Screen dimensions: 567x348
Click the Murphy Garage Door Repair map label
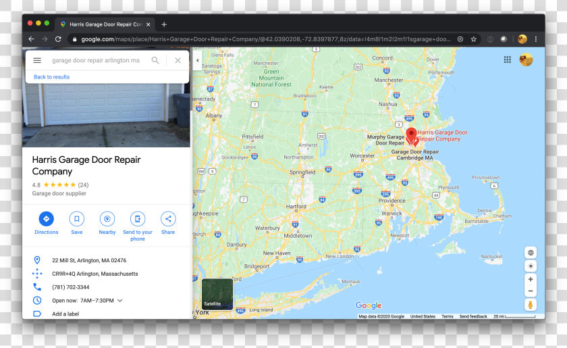click(x=386, y=140)
